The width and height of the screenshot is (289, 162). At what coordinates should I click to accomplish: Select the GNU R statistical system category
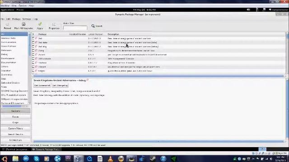(x=14, y=95)
